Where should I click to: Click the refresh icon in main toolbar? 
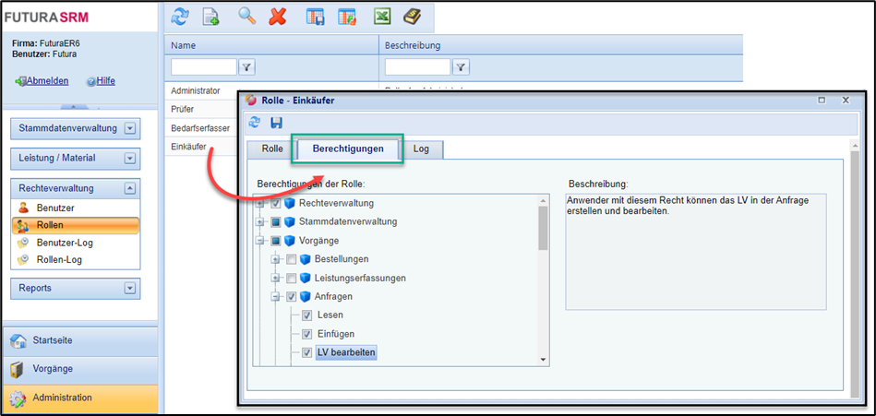[181, 17]
